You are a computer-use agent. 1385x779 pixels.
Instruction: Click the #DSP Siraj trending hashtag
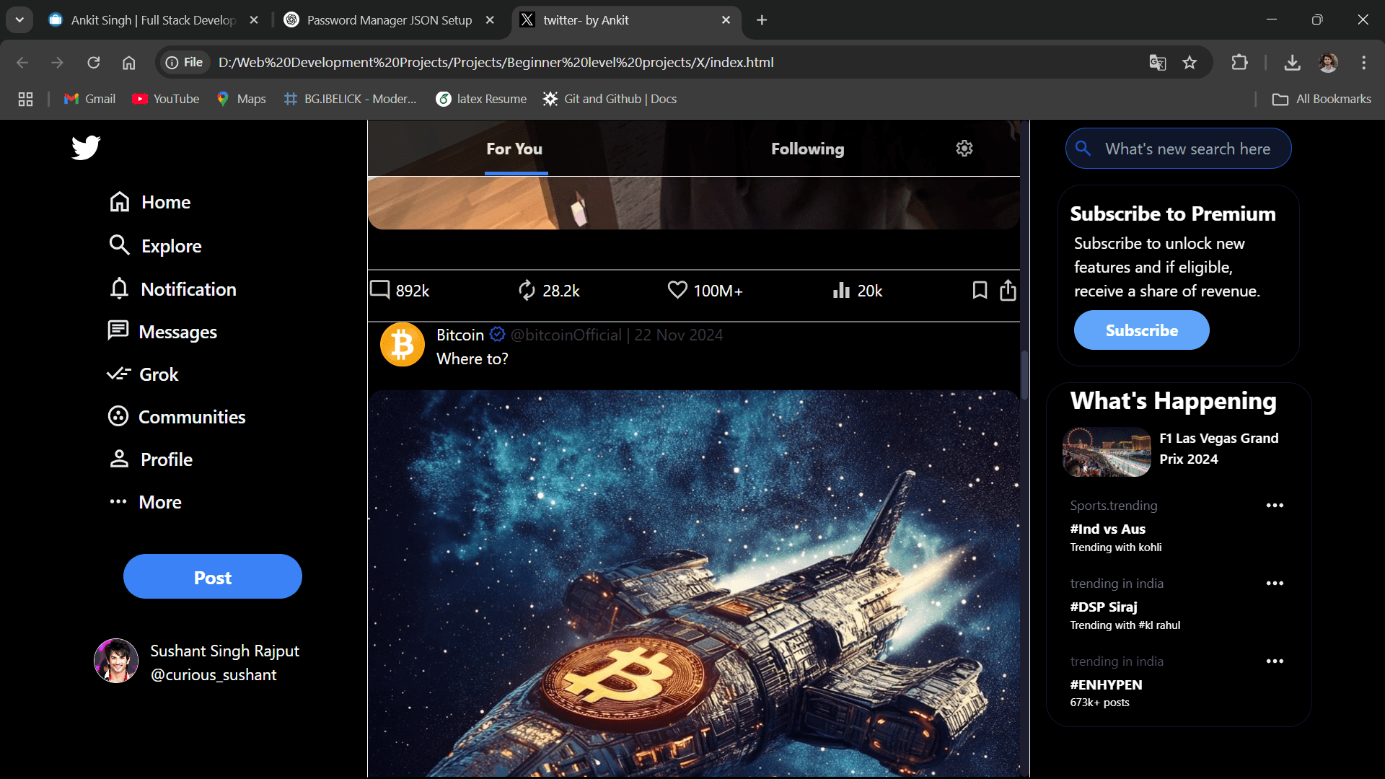coord(1104,607)
